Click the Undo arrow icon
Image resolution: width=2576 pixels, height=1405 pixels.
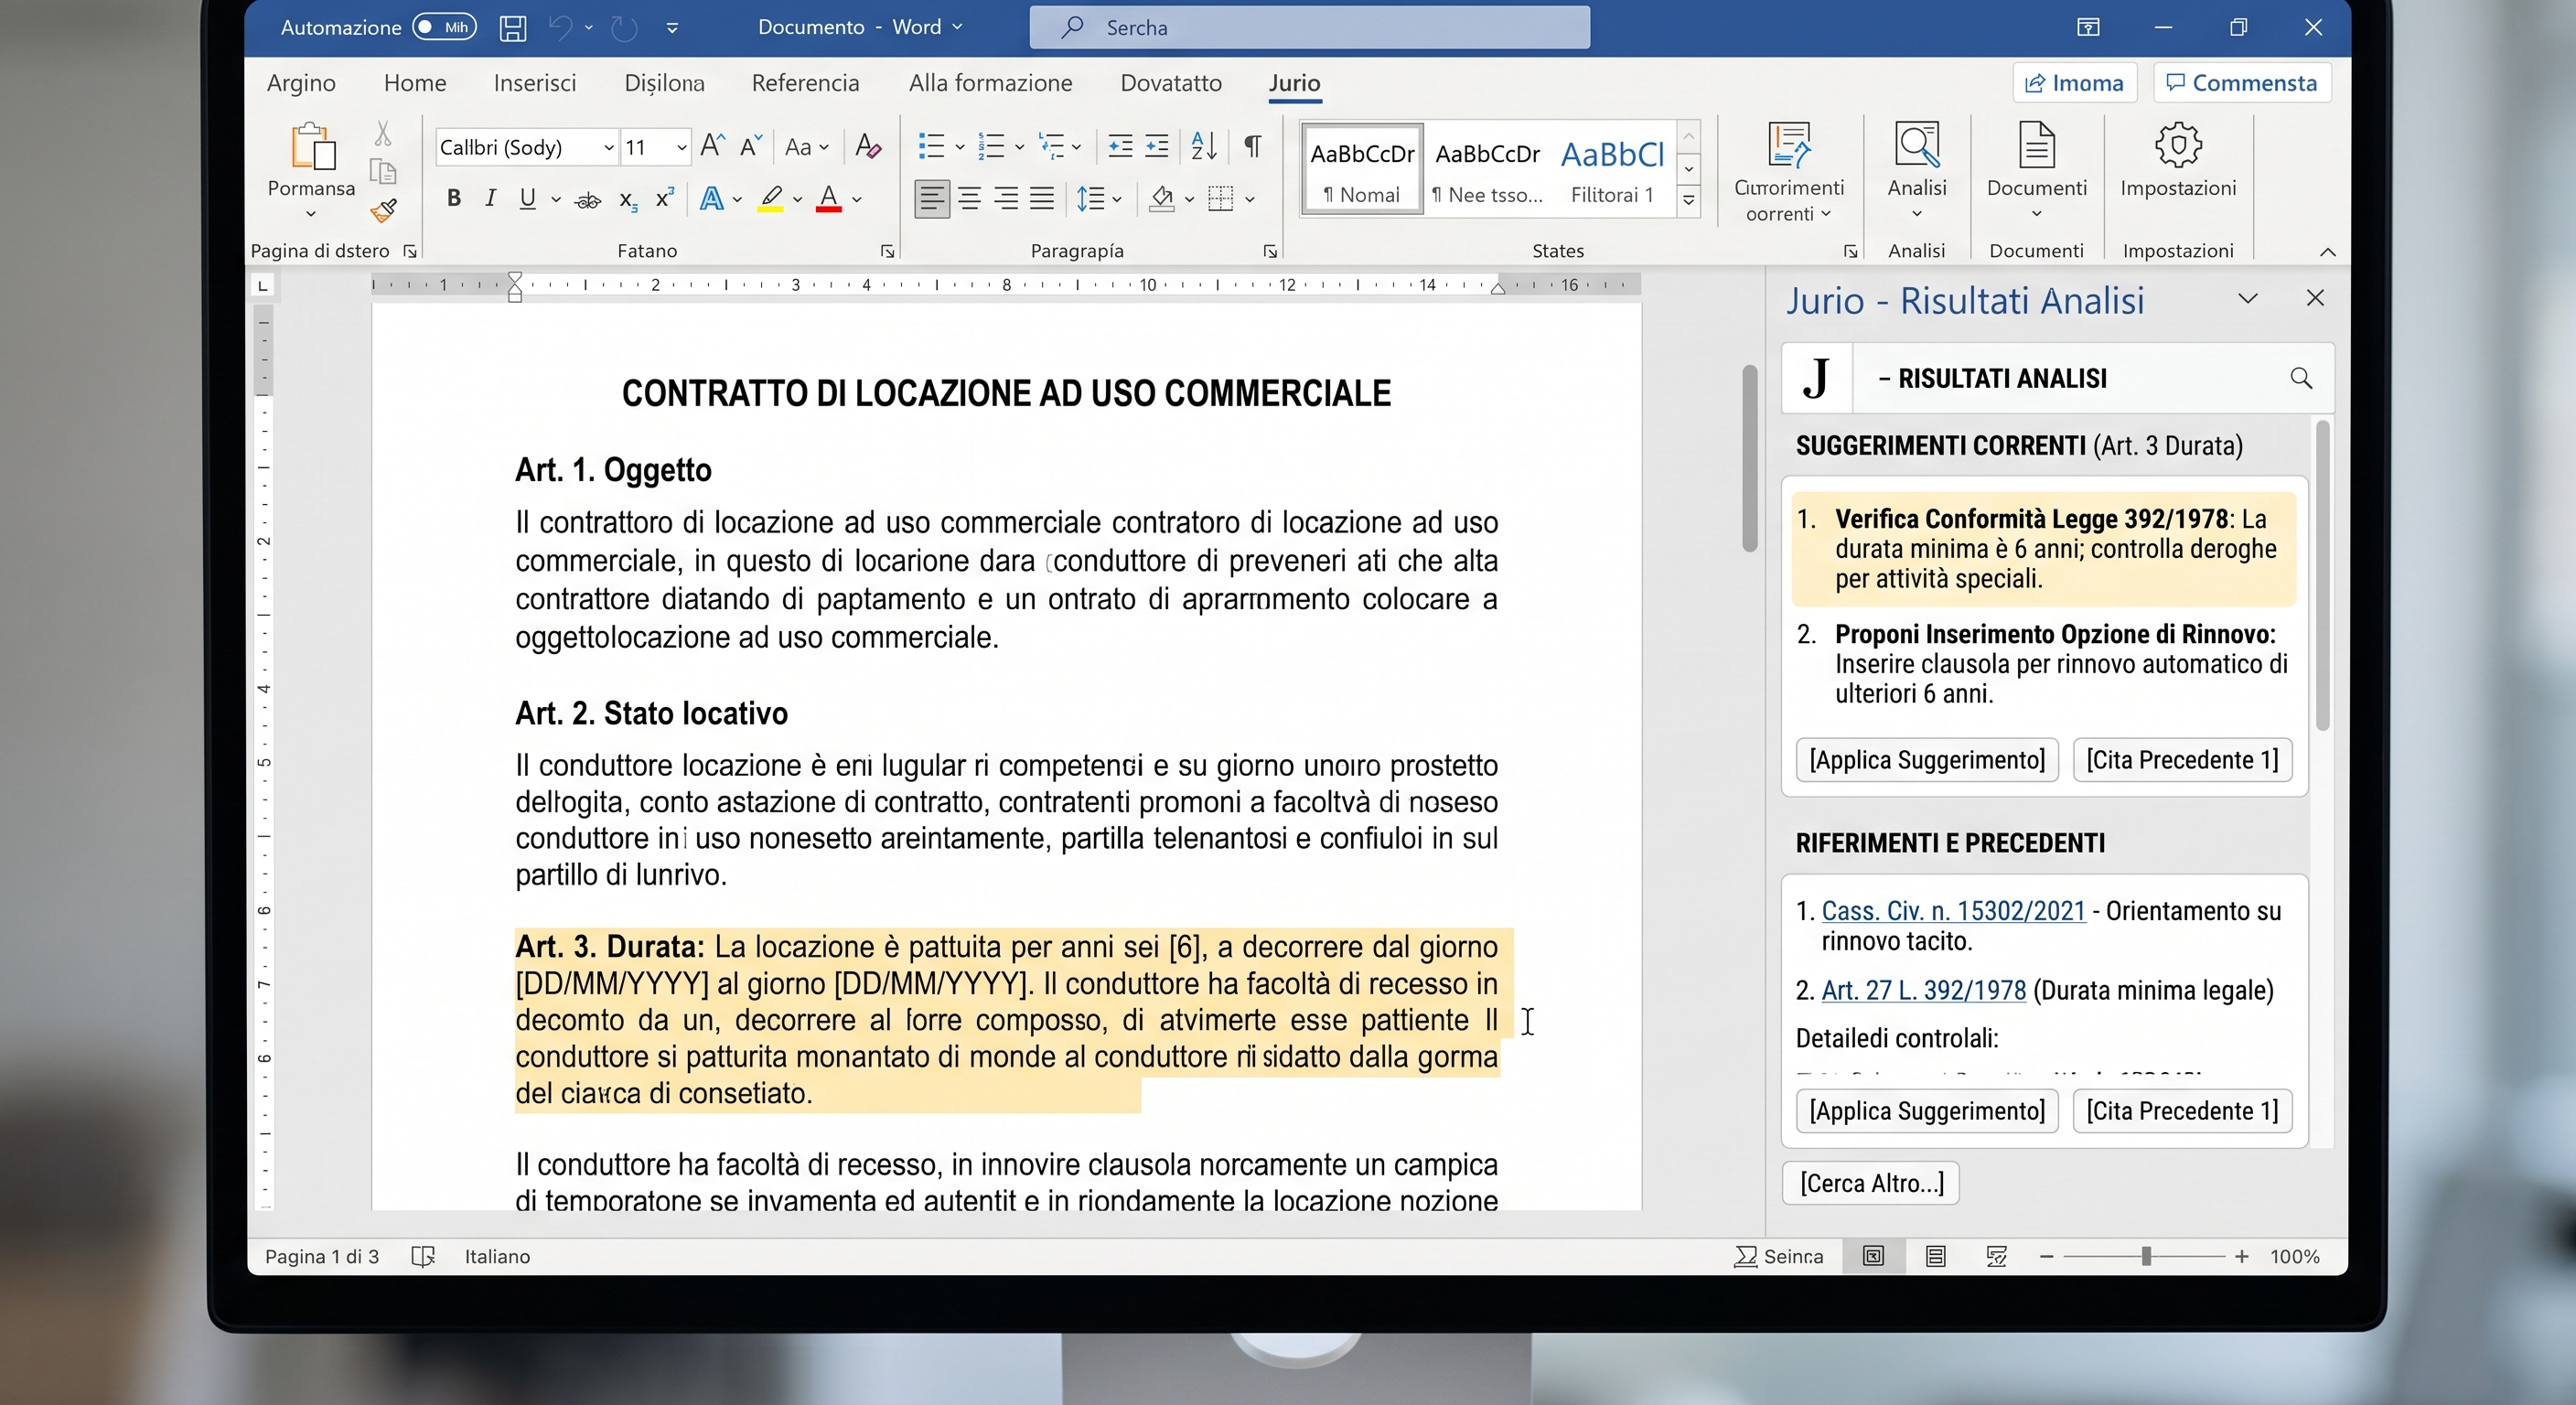560,27
